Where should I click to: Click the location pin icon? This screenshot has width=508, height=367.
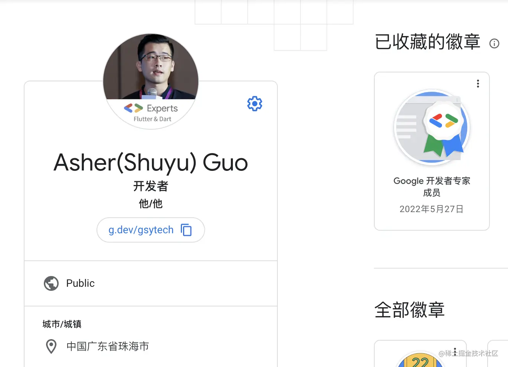[51, 346]
